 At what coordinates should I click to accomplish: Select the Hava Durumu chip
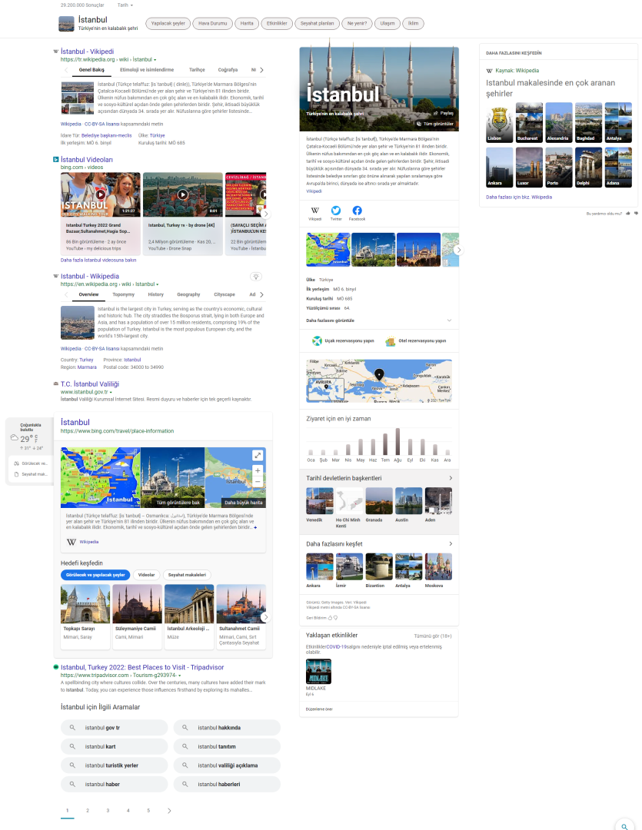click(x=212, y=23)
